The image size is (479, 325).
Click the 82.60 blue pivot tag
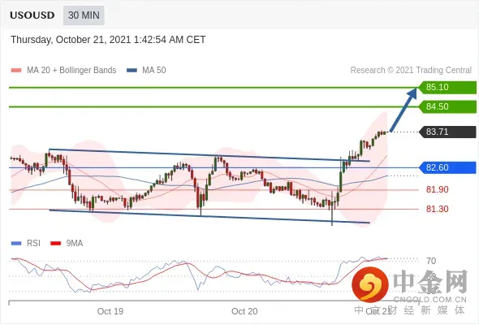(x=447, y=167)
